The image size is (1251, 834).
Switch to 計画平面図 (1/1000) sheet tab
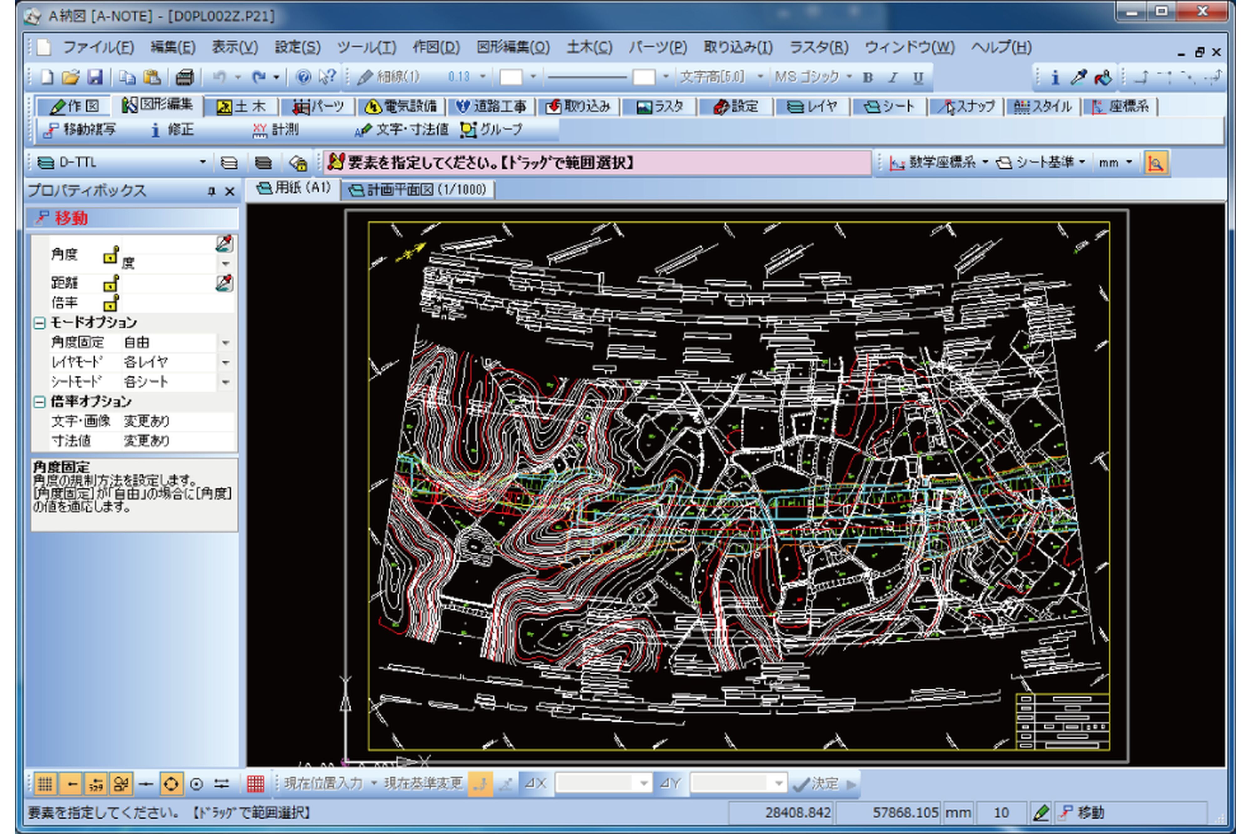coord(418,190)
